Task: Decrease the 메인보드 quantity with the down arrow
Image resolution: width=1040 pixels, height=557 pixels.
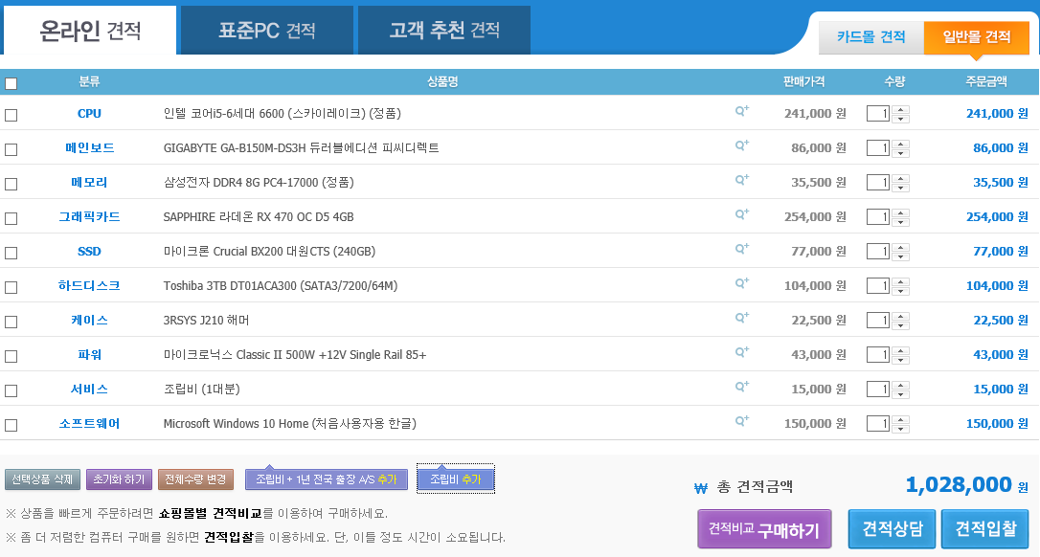Action: pyautogui.click(x=900, y=153)
